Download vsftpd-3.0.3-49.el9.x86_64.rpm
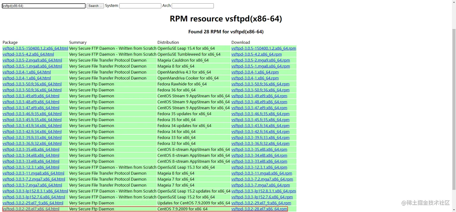Image resolution: width=456 pixels, height=212 pixels. [x=259, y=96]
